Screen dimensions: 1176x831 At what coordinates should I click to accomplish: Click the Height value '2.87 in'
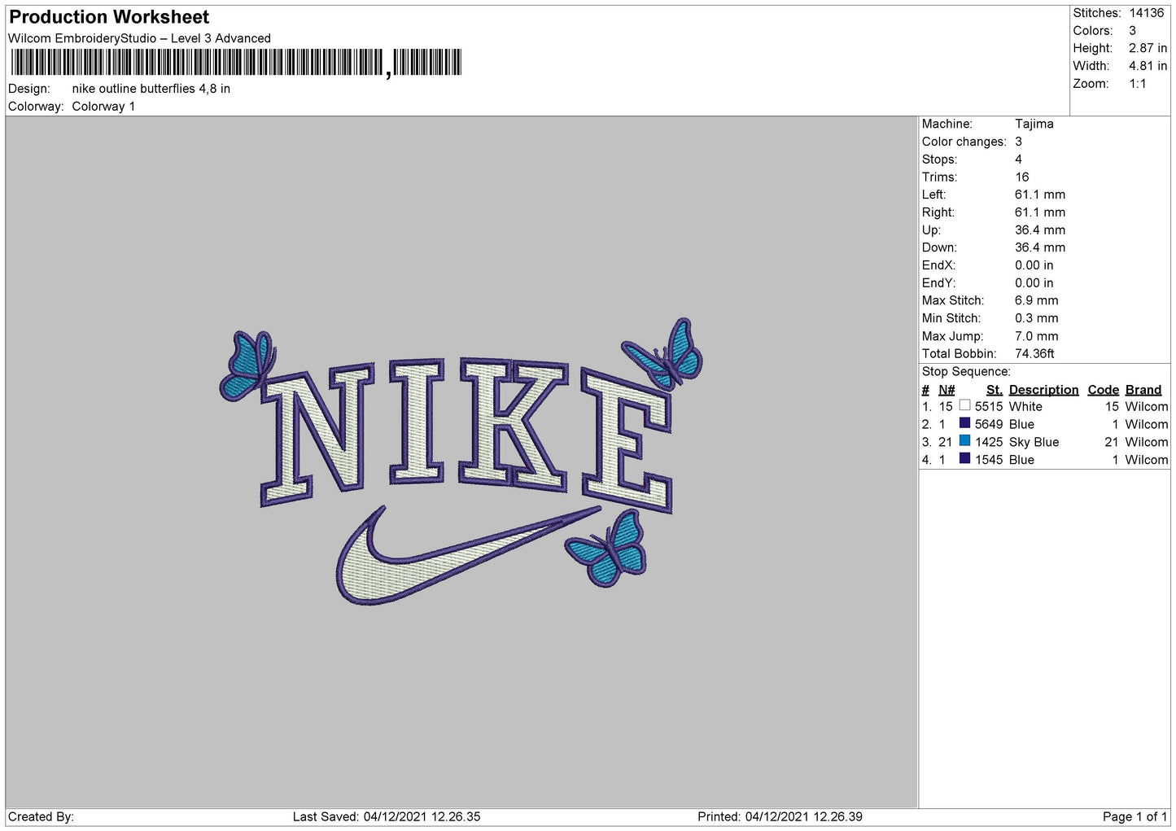pos(1148,48)
